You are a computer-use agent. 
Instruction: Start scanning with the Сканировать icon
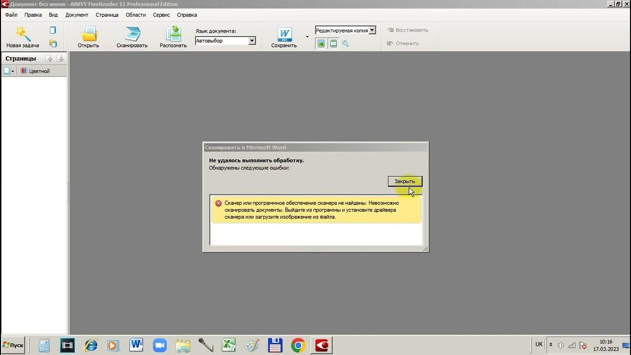click(x=132, y=34)
